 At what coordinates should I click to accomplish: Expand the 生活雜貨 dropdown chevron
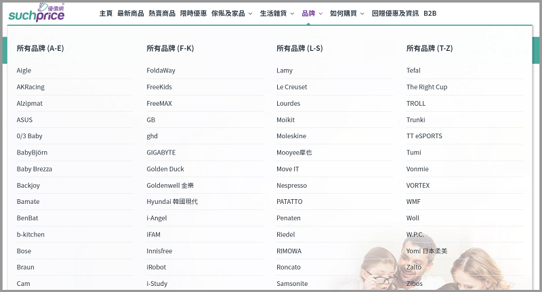click(x=292, y=14)
